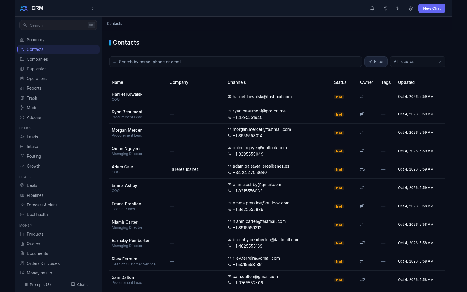This screenshot has height=292, width=467.
Task: Open contact Harriet Kowalski
Action: (128, 94)
